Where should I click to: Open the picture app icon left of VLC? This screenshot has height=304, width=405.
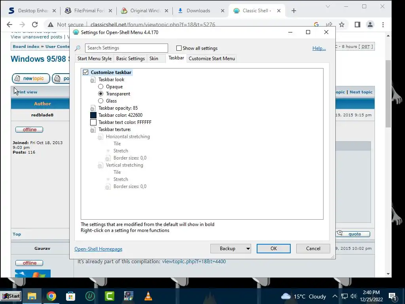click(x=129, y=296)
